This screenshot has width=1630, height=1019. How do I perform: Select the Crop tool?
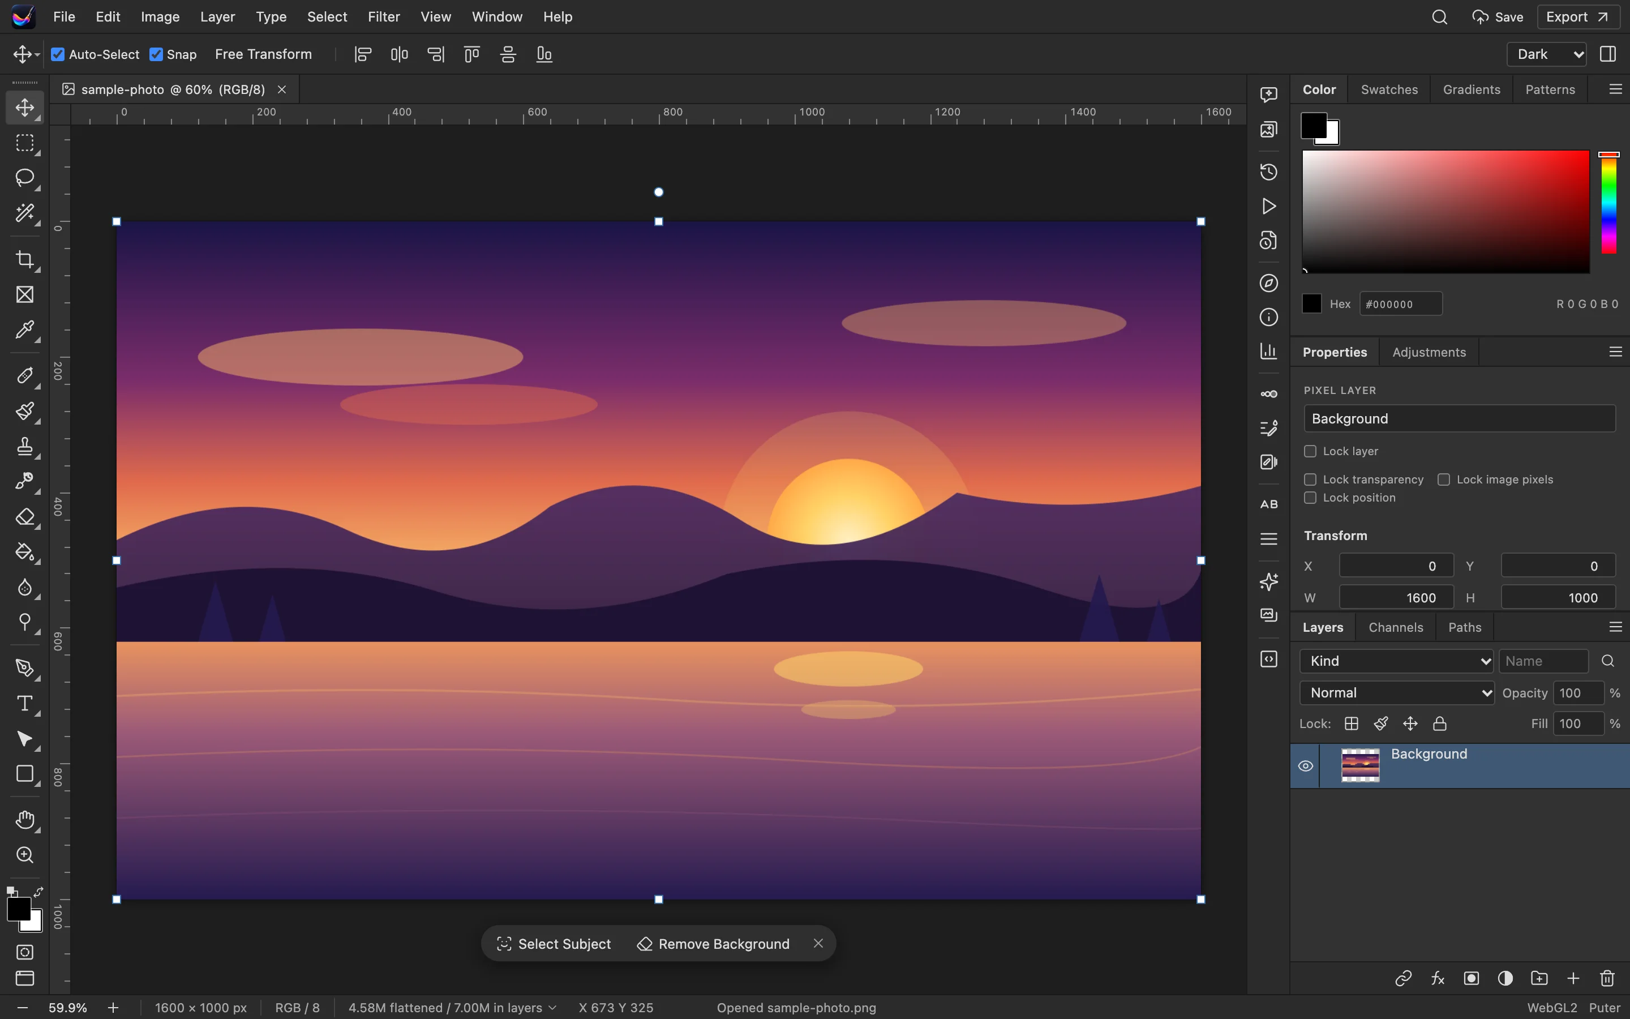tap(25, 259)
